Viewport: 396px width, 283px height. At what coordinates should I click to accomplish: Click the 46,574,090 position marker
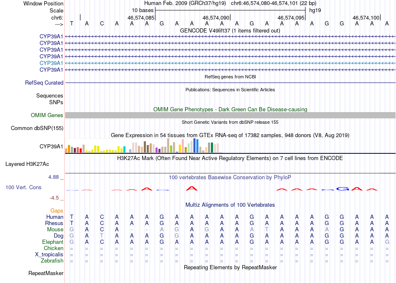(216, 18)
